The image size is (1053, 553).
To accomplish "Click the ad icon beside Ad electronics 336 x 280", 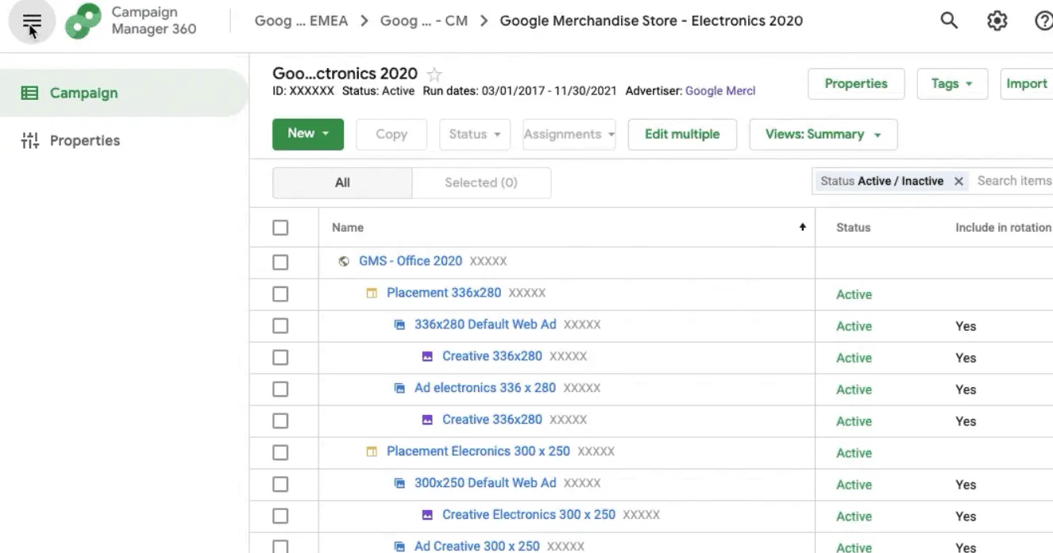I will tap(399, 388).
